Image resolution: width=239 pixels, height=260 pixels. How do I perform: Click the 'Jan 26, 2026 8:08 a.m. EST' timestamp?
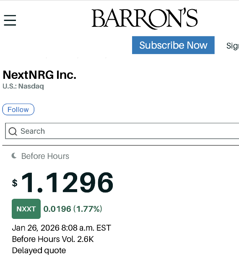click(x=62, y=228)
